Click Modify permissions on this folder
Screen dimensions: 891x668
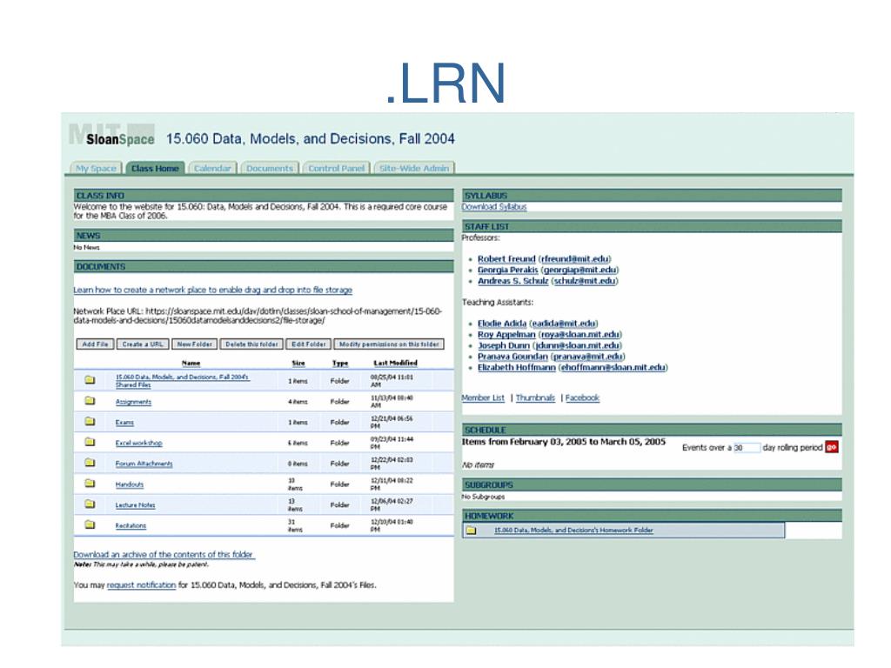[389, 344]
